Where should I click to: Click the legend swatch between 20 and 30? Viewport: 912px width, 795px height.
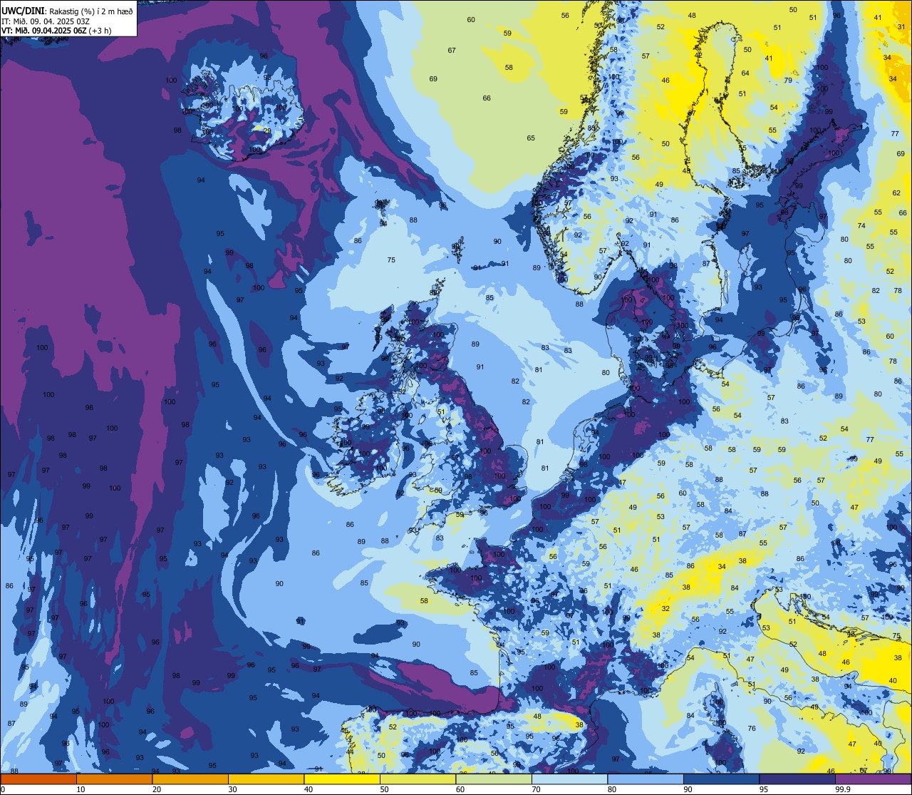point(190,779)
